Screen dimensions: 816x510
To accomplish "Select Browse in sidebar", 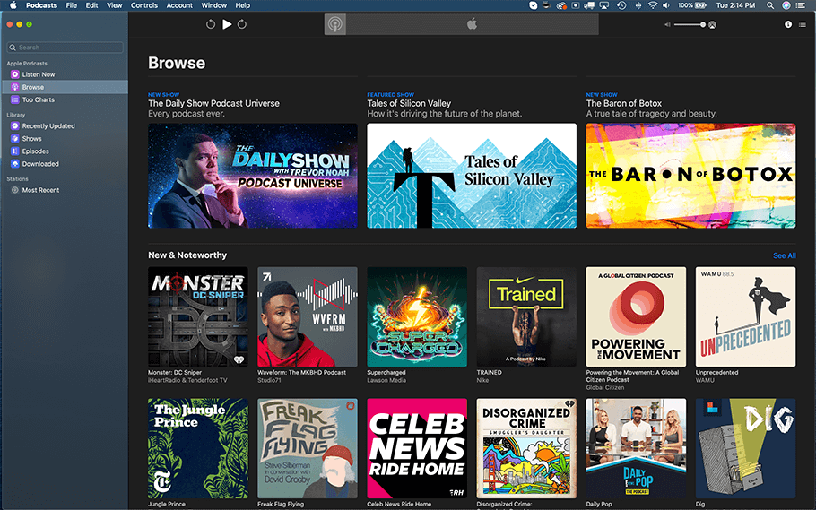I will (65, 87).
